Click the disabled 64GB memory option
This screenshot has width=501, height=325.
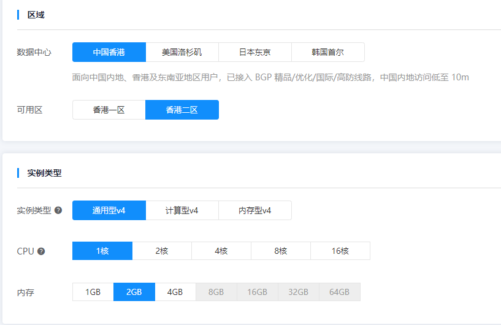(340, 292)
